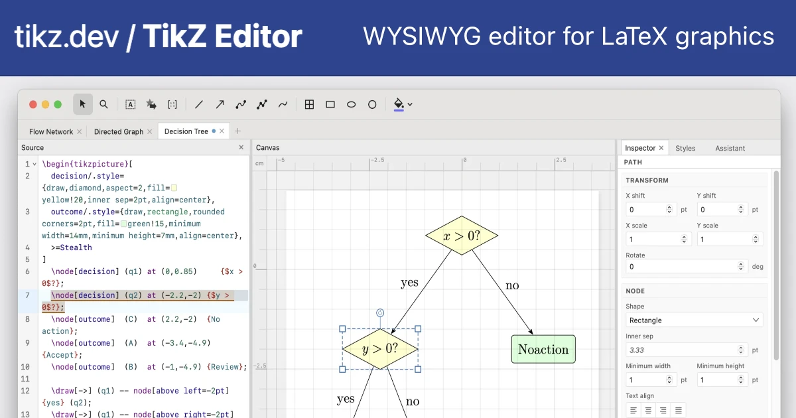796x418 pixels.
Task: Click the 'no' label right of x > 0 node
Action: [x=512, y=285]
